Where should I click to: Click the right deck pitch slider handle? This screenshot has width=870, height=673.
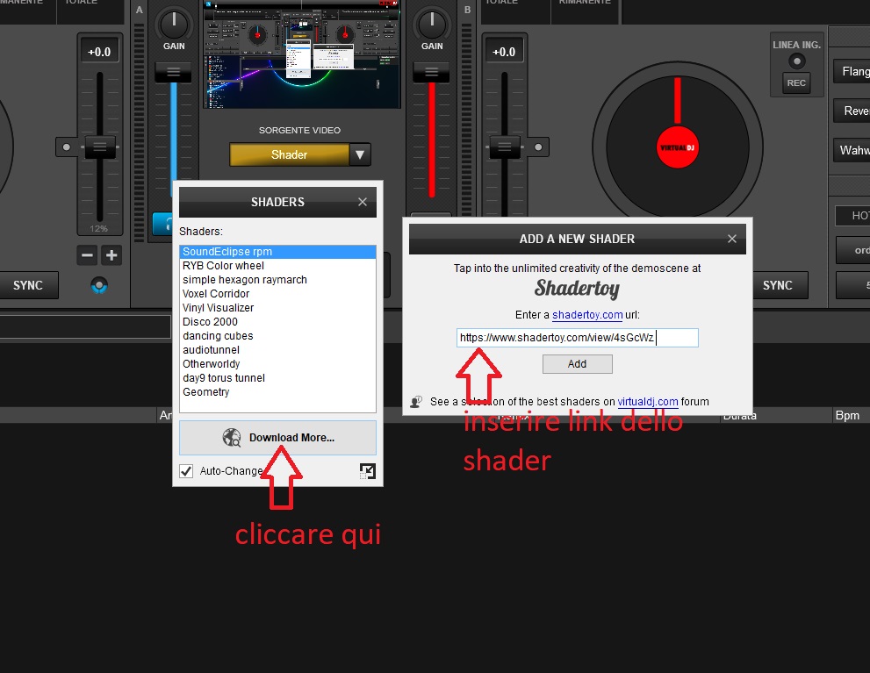pos(505,147)
